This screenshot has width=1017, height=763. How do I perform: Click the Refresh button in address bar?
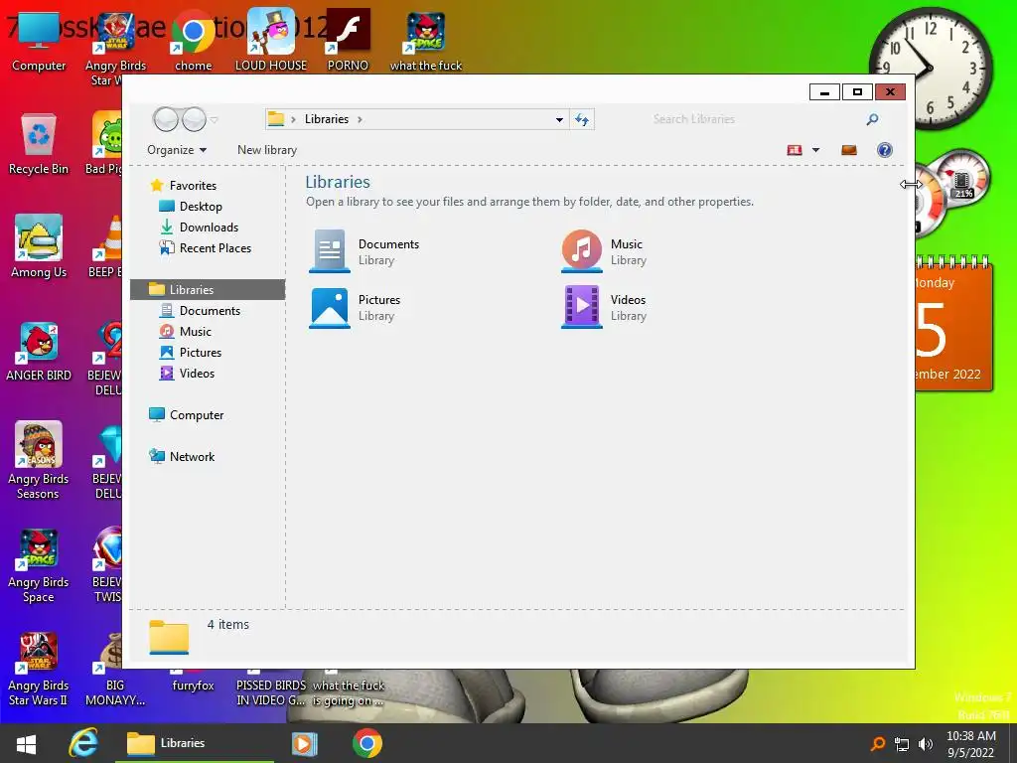point(582,119)
